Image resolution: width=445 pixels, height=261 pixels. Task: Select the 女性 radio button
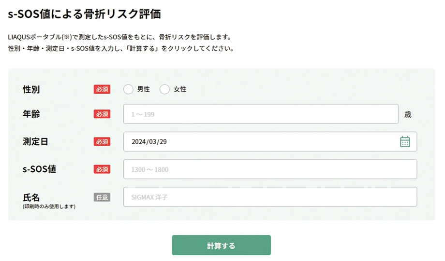(164, 89)
